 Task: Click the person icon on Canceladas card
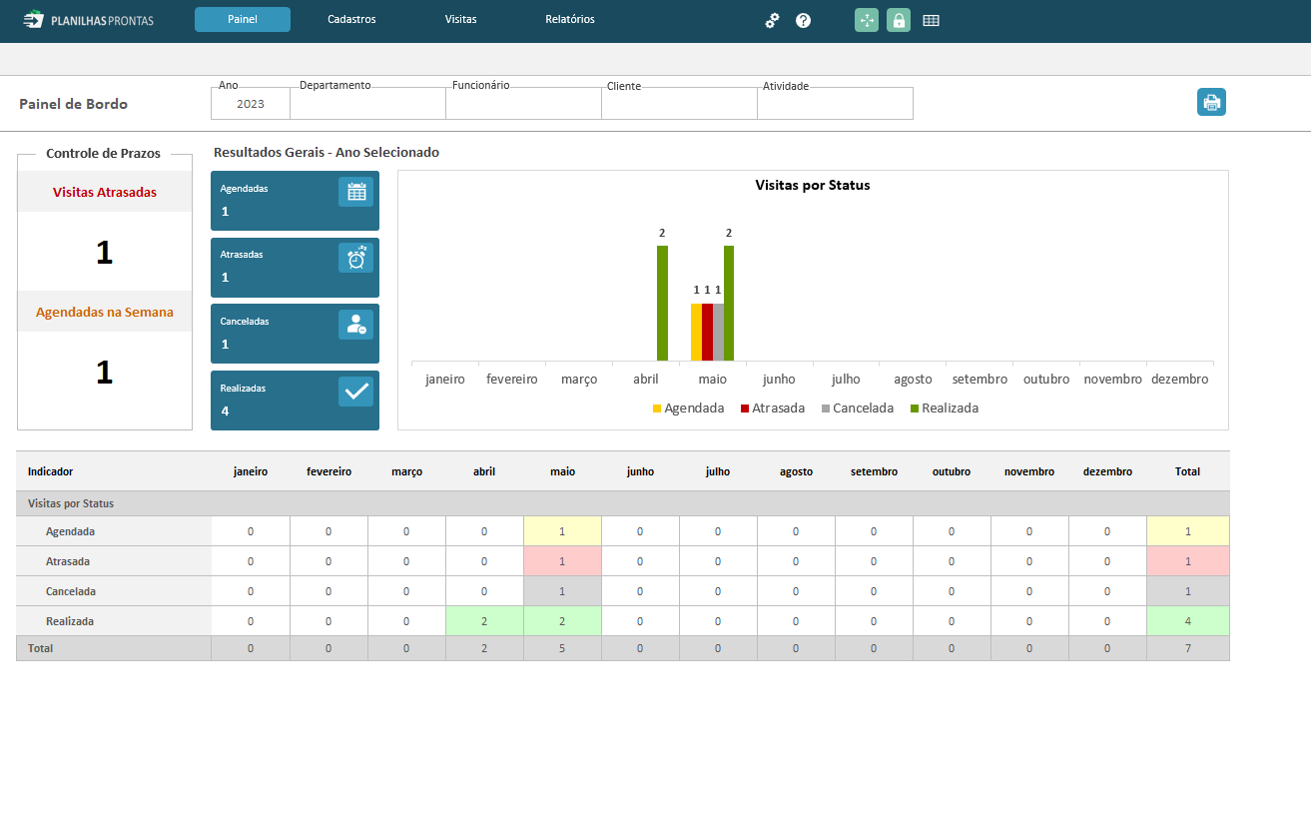(x=355, y=325)
